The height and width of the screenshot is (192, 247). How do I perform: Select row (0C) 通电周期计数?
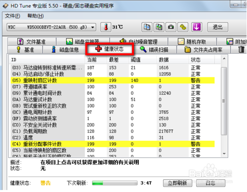(113, 112)
